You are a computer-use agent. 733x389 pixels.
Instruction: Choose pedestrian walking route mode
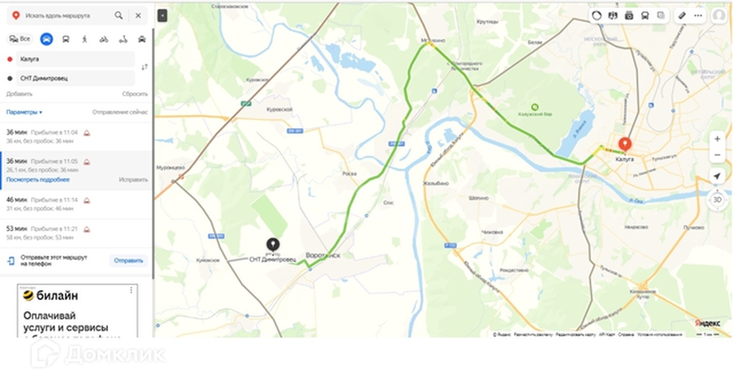coord(84,39)
